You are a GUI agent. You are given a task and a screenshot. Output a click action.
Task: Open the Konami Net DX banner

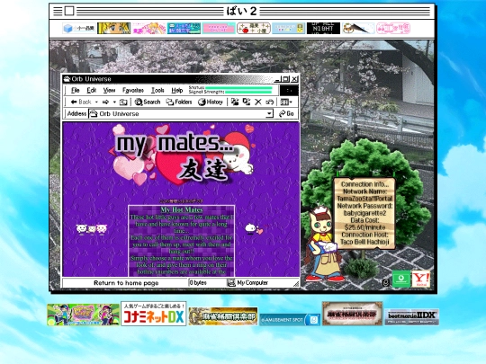pyautogui.click(x=154, y=314)
